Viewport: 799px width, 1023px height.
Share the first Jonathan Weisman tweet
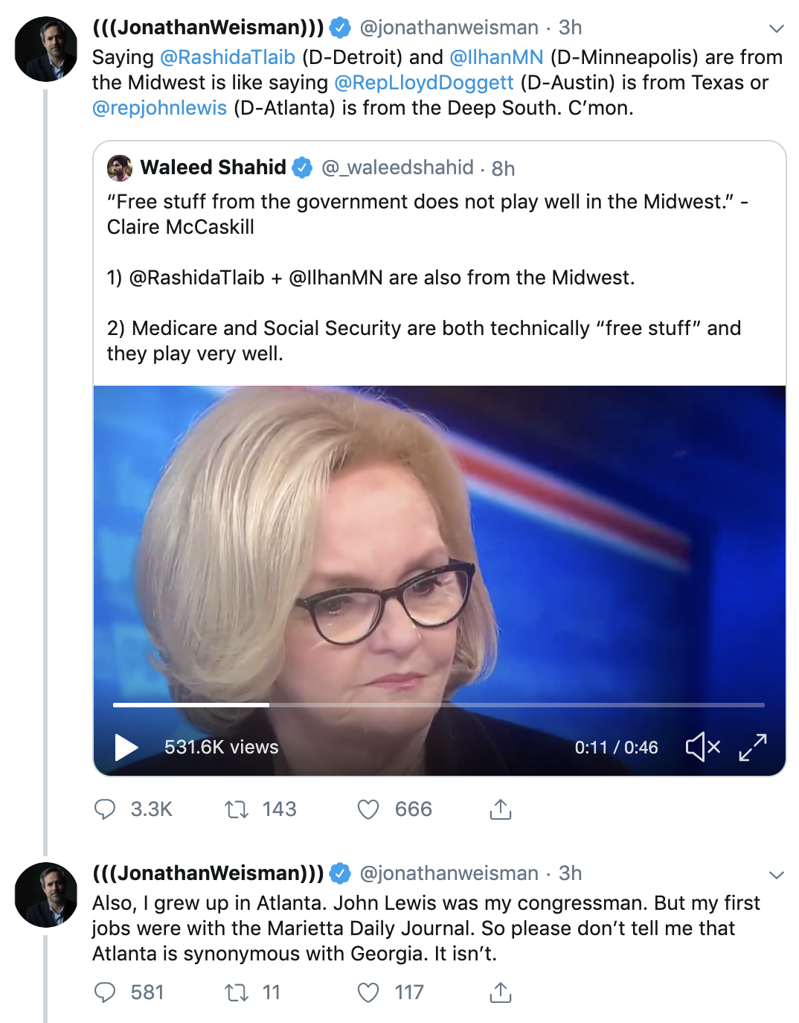pos(501,809)
